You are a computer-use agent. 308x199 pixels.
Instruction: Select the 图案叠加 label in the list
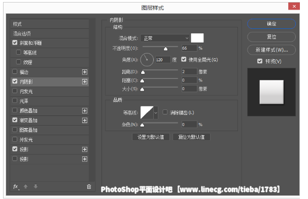click(x=28, y=130)
